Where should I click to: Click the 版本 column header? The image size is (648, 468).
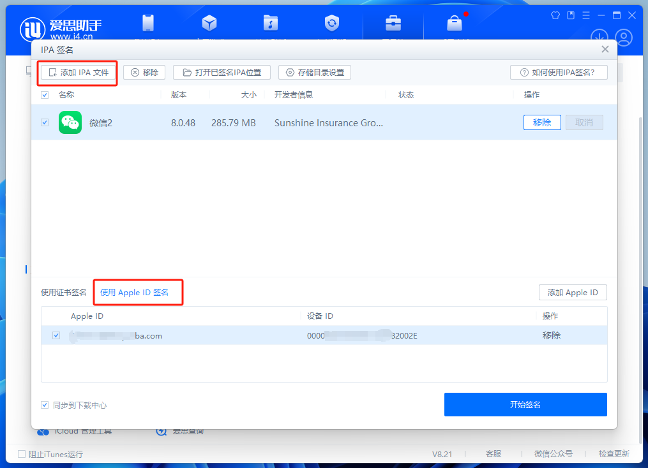click(179, 95)
